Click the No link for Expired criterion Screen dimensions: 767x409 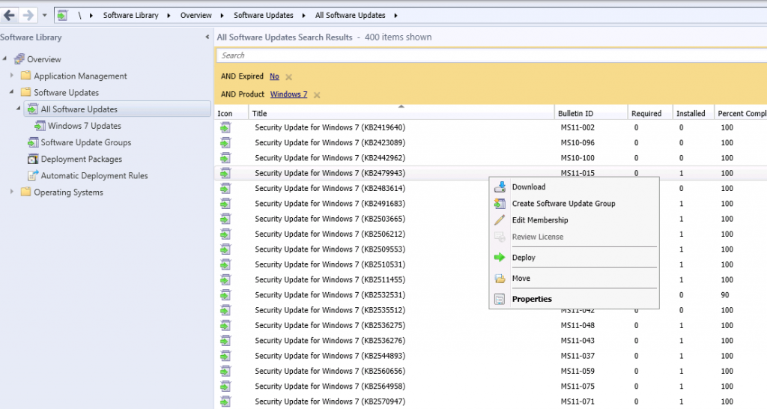click(x=274, y=76)
